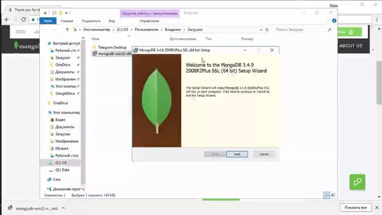Click browser page scrollbar
The image size is (382, 215).
379,82
